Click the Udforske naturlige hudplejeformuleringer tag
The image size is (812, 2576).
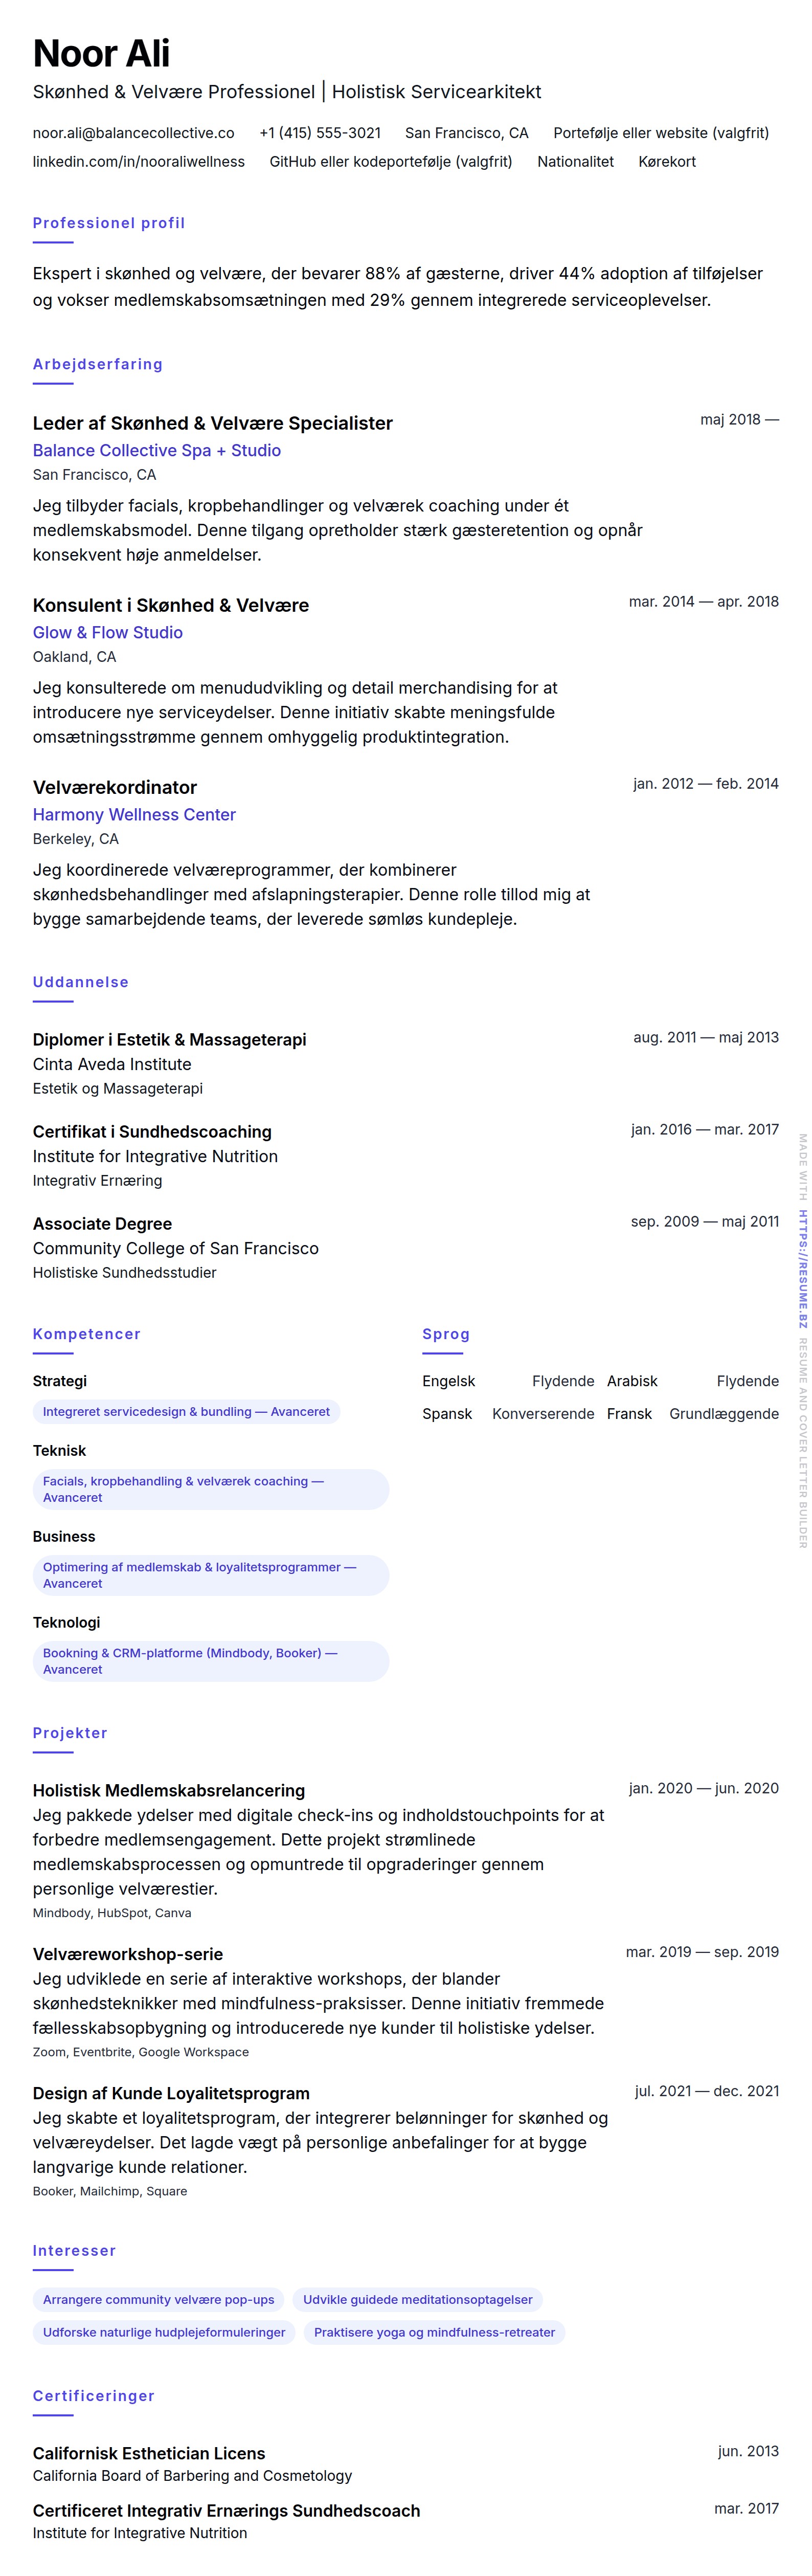(x=164, y=2333)
